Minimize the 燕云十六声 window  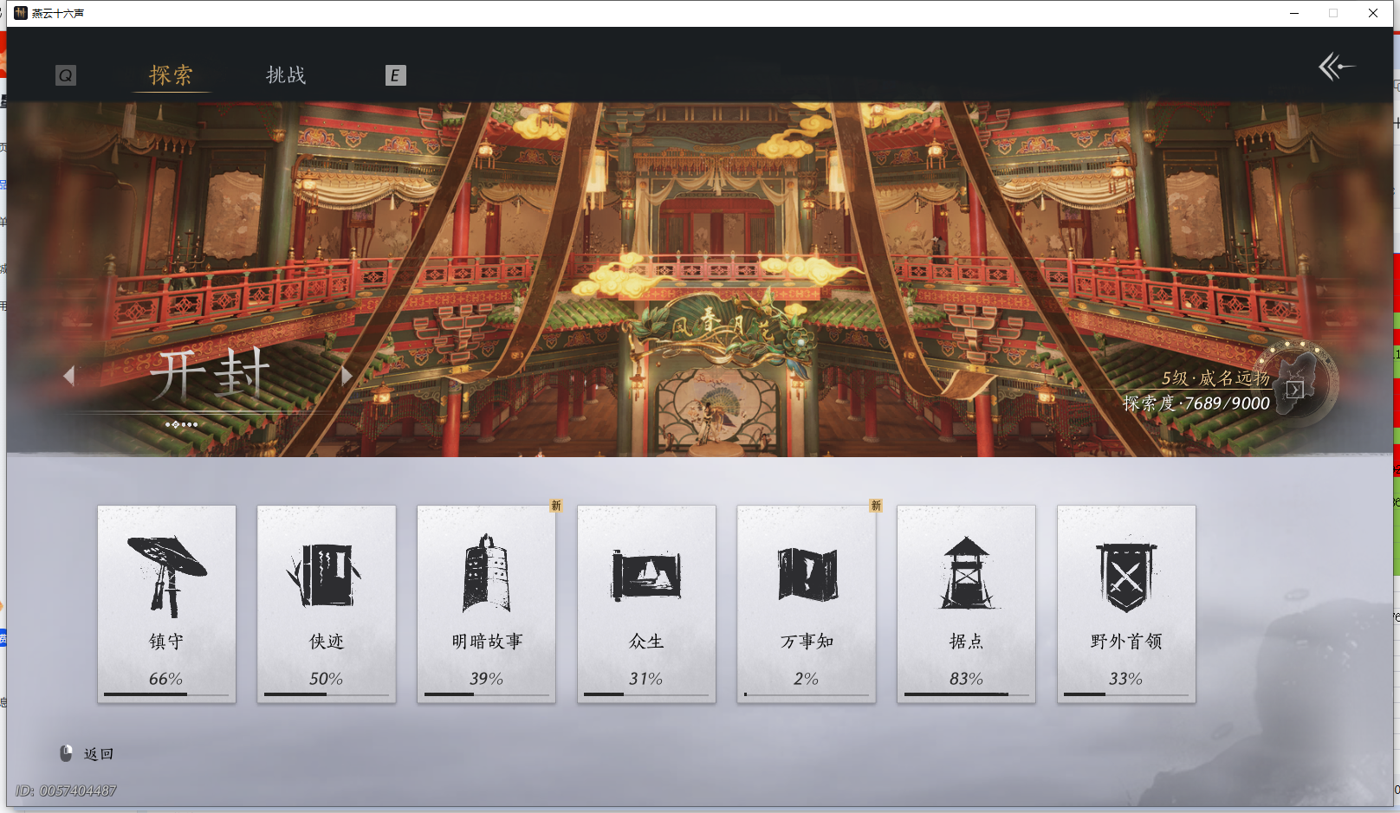(1294, 13)
